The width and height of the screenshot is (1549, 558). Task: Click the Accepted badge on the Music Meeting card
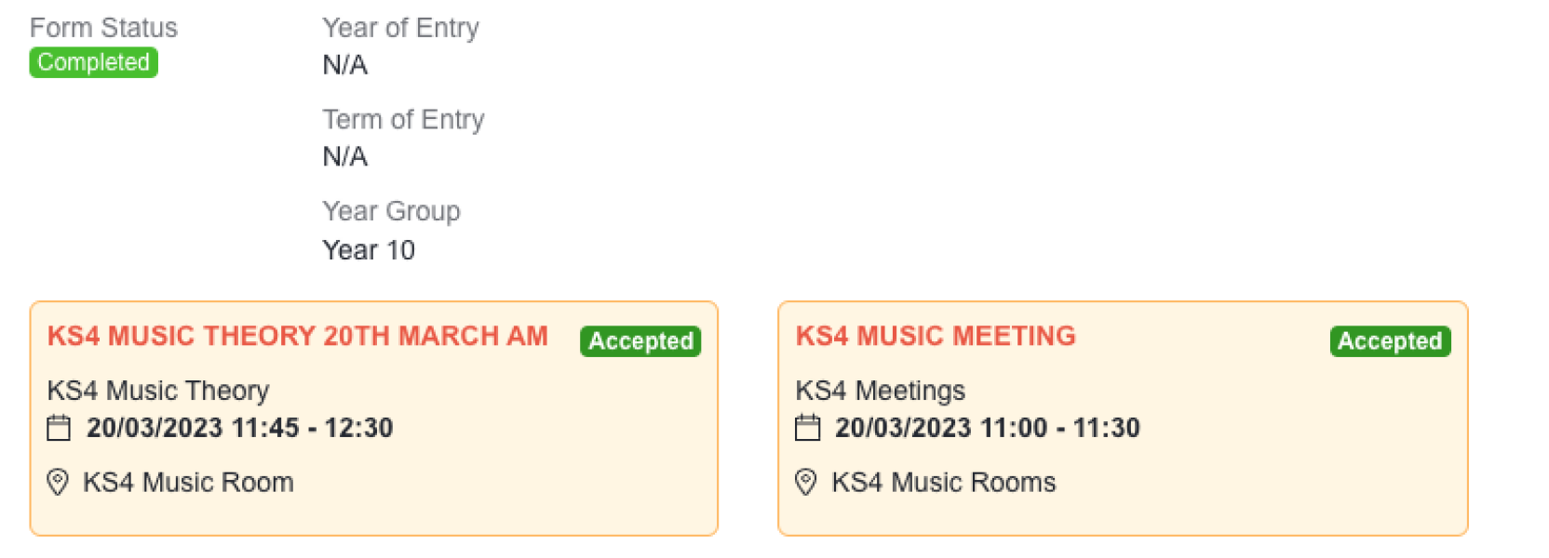point(1390,341)
